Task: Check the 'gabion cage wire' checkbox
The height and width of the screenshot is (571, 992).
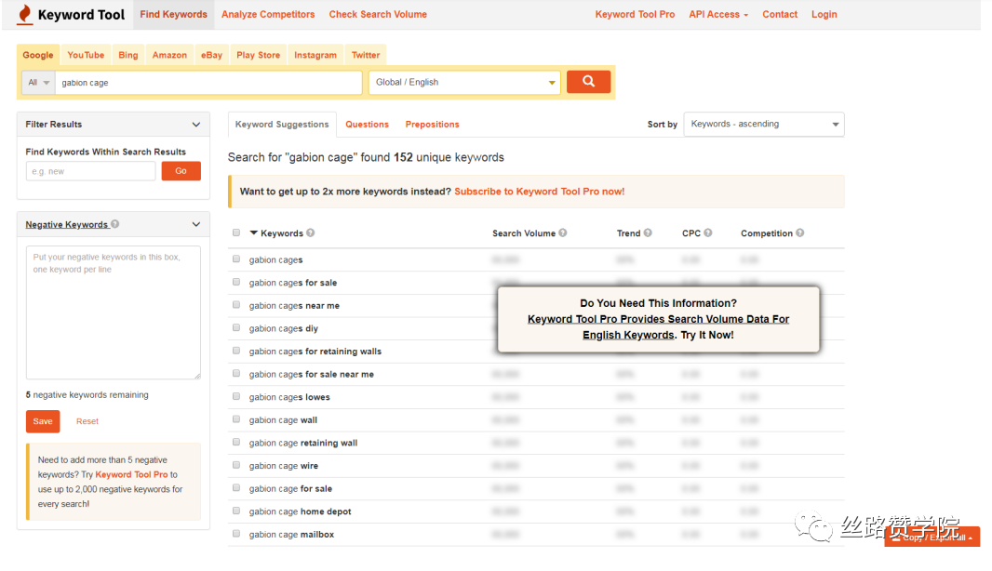Action: click(236, 465)
